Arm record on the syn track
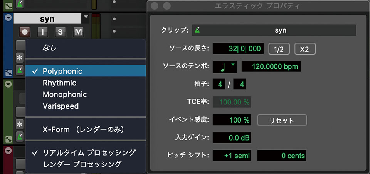The height and width of the screenshot is (174, 370). (25, 32)
